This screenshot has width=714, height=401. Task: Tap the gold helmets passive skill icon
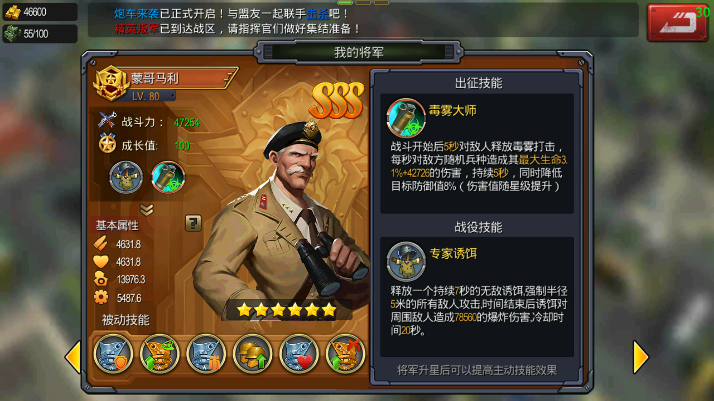pos(252,354)
